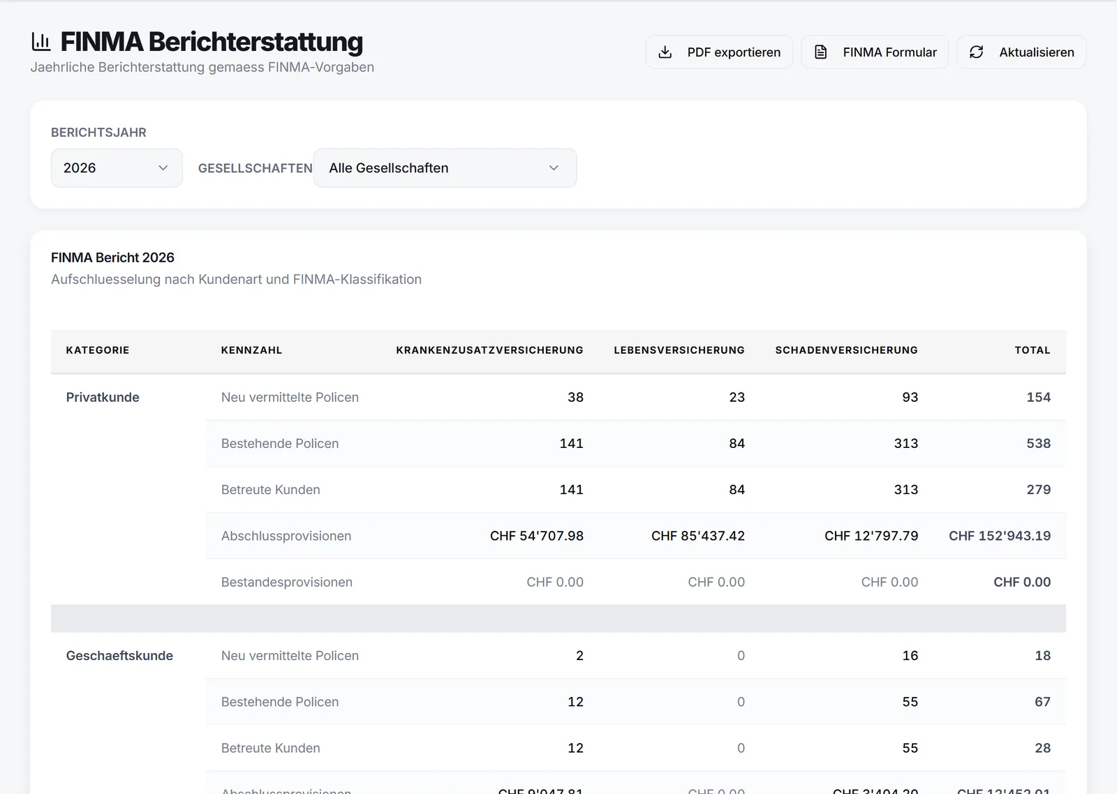
Task: Click the FINMA Bericht 2026 heading
Action: coord(112,257)
